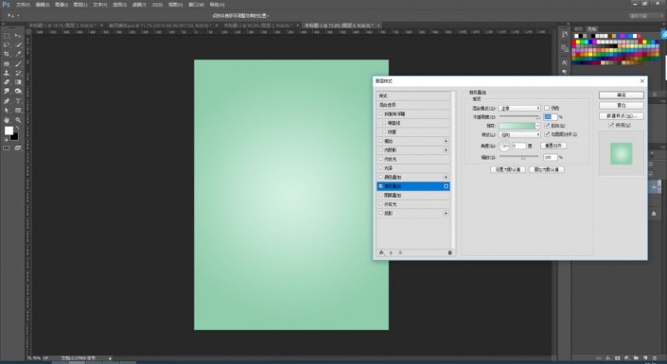Open the Image (图像) menu
Viewport: 667px width, 364px height.
pos(61,5)
